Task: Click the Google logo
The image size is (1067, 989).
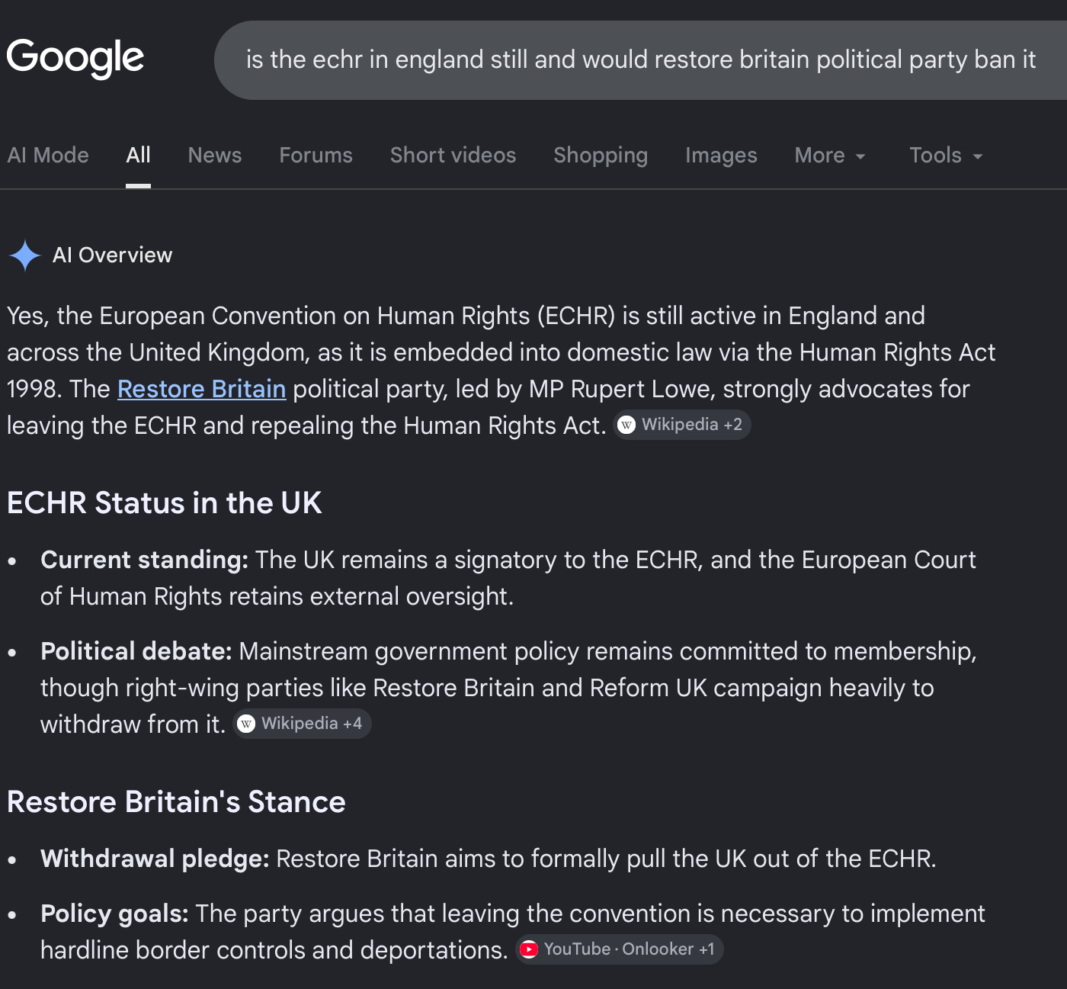Action: pyautogui.click(x=75, y=59)
